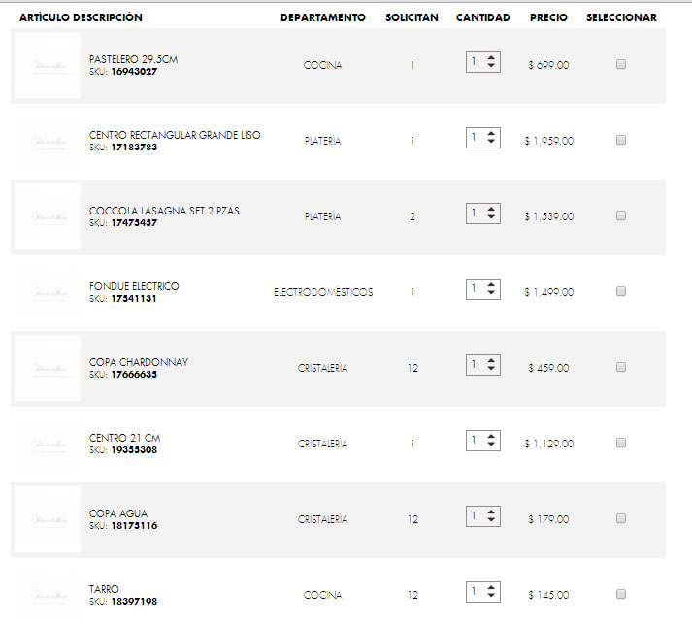The height and width of the screenshot is (627, 692).
Task: Tick the Tarro item checkbox
Action: pyautogui.click(x=621, y=594)
